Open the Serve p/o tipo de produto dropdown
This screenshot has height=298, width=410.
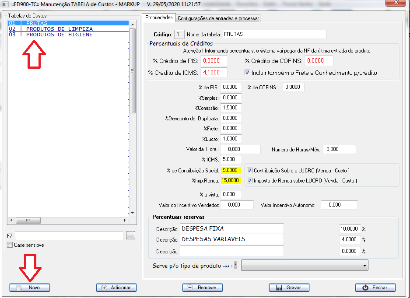(305, 266)
